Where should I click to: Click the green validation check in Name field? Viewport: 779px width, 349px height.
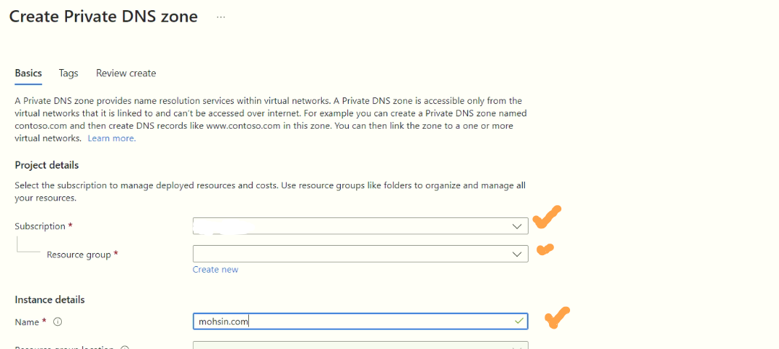coord(519,321)
